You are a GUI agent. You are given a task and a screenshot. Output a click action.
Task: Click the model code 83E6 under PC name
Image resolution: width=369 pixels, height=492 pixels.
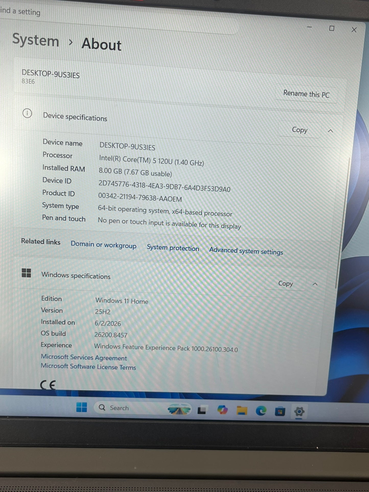click(x=28, y=81)
